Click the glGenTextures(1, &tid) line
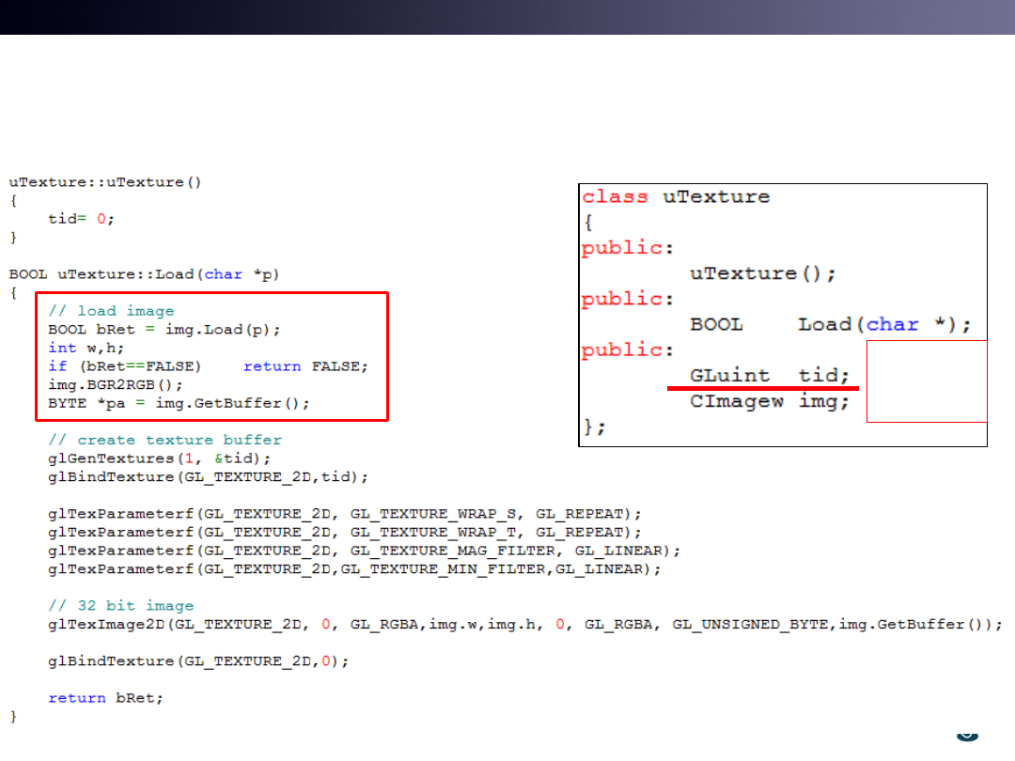 click(160, 458)
